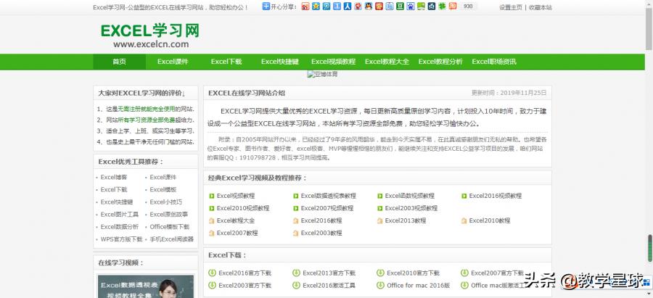This screenshot has height=298, width=653.
Task: Click 收藏本站 link at top
Action: (x=540, y=7)
